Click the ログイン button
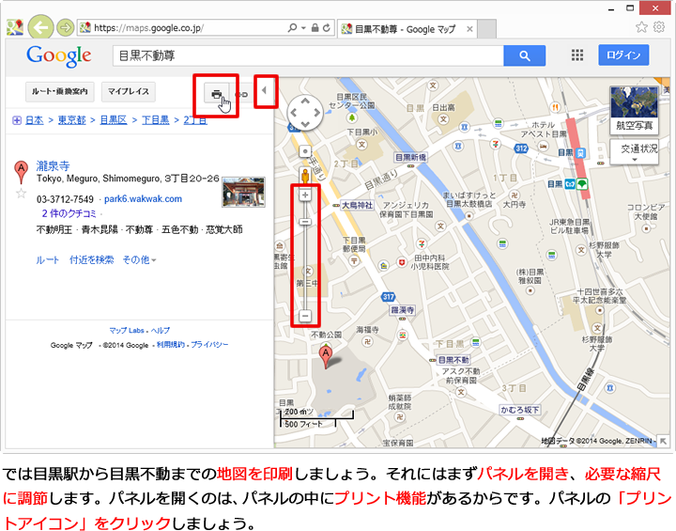This screenshot has width=676, height=531. [x=623, y=55]
